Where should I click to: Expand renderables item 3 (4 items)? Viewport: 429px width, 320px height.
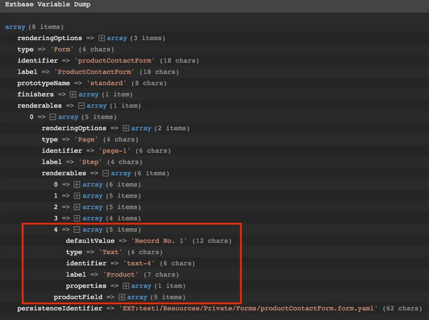[77, 218]
